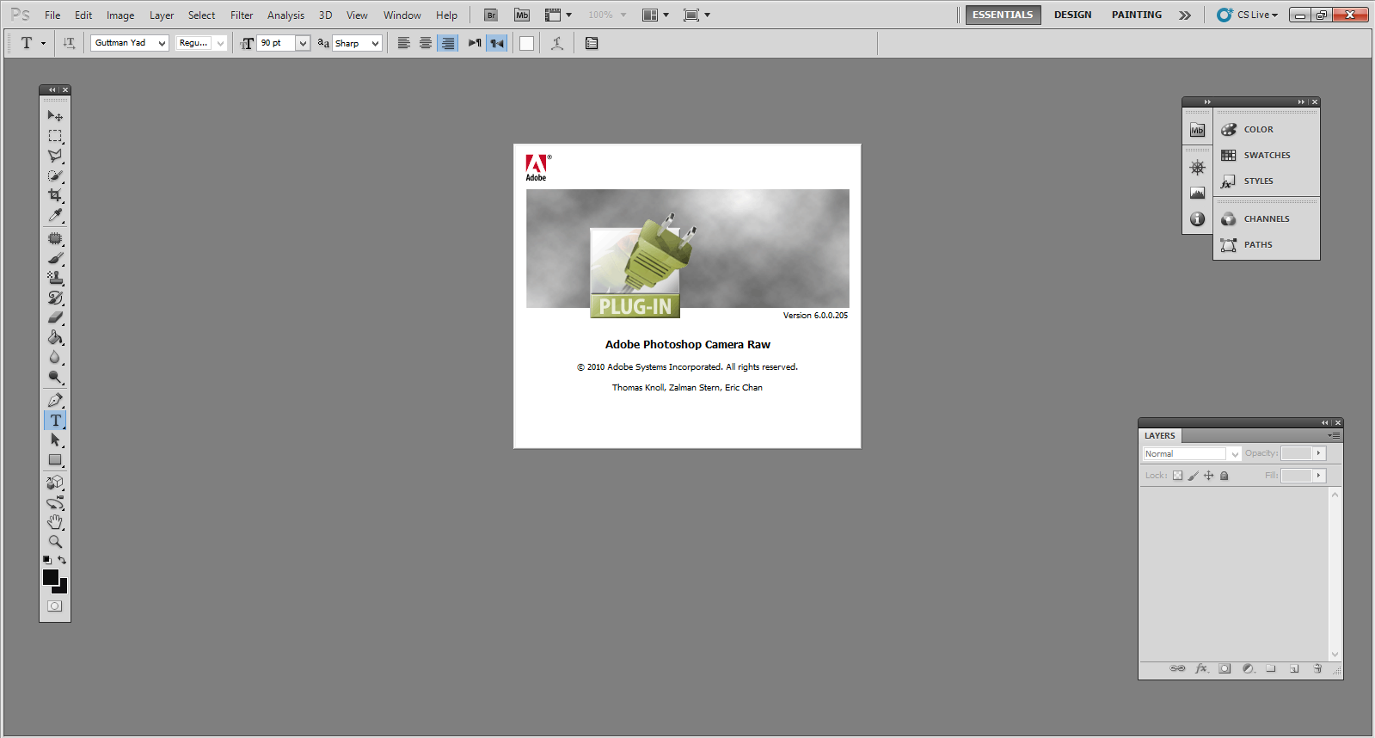Left align the text
The height and width of the screenshot is (738, 1375).
pyautogui.click(x=403, y=43)
